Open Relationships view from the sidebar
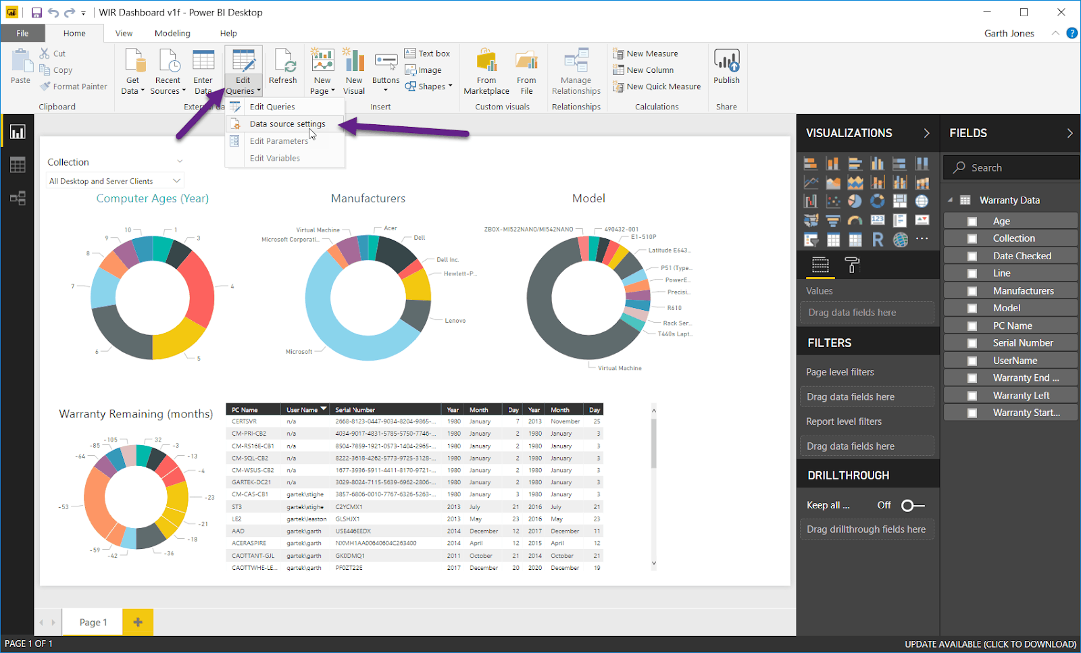 point(18,197)
